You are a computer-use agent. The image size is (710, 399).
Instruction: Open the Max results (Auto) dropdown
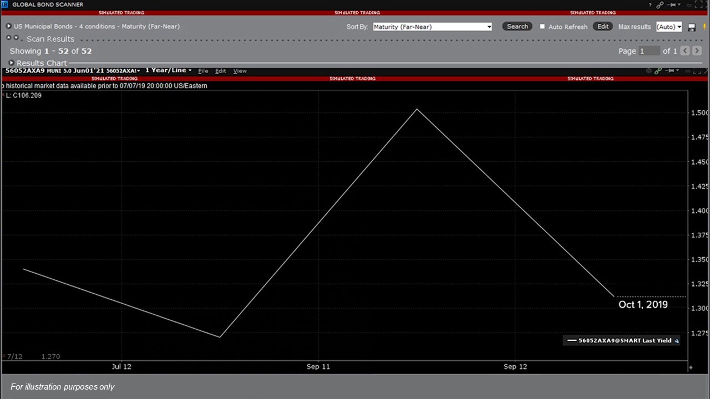pos(668,27)
